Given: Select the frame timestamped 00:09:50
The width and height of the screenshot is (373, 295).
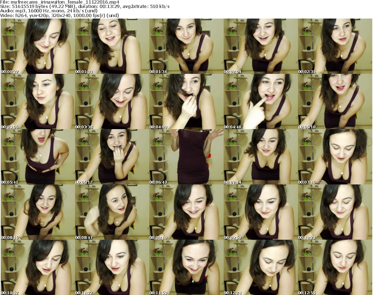Looking at the screenshot, I should (x=260, y=212).
